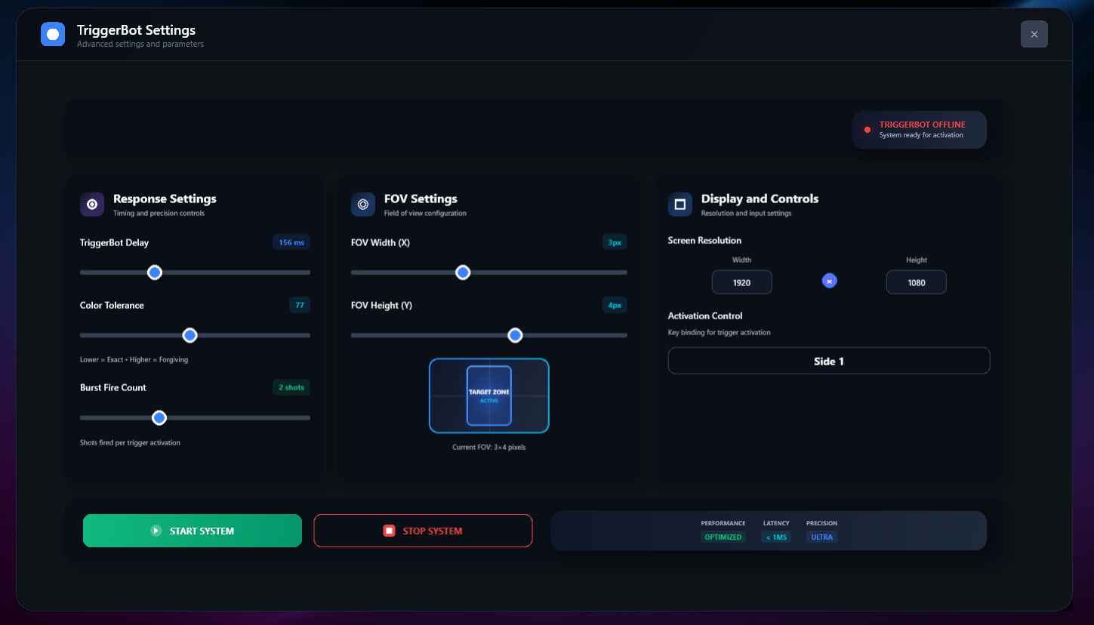Viewport: 1094px width, 625px height.
Task: Select the Response Settings target icon
Action: (x=91, y=204)
